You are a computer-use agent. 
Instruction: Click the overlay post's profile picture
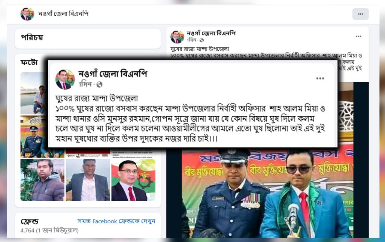click(x=65, y=80)
